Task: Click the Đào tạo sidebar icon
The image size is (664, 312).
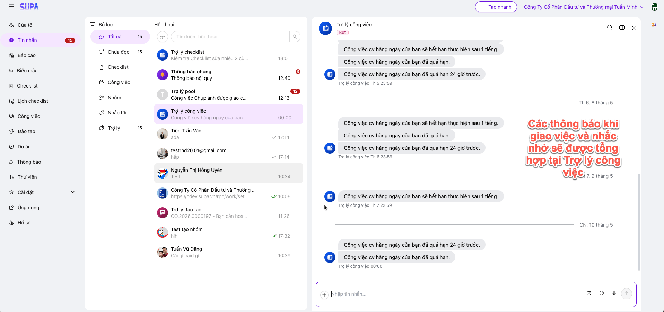Action: [x=11, y=131]
